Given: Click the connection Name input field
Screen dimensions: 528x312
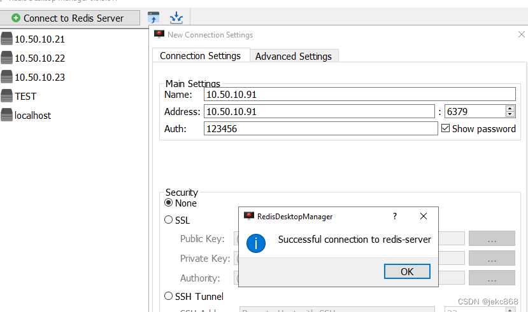Looking at the screenshot, I should (x=360, y=95).
